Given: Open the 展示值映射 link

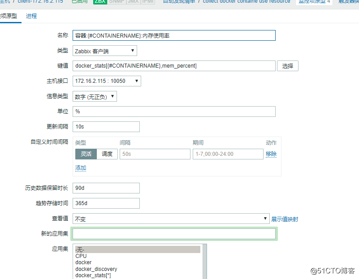Looking at the screenshot, I should 285,219.
